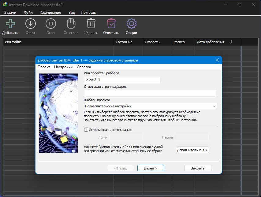Click the Добавить (Add) plus icon
This screenshot has width=261, height=197.
click(x=10, y=24)
